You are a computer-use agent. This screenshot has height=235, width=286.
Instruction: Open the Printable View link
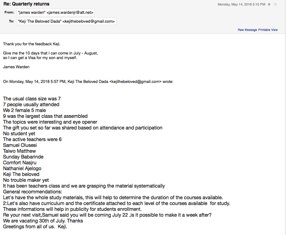[268, 30]
